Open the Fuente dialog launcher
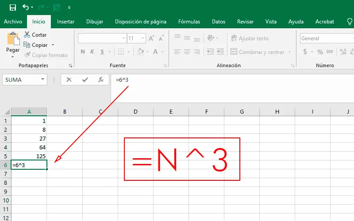 165,65
